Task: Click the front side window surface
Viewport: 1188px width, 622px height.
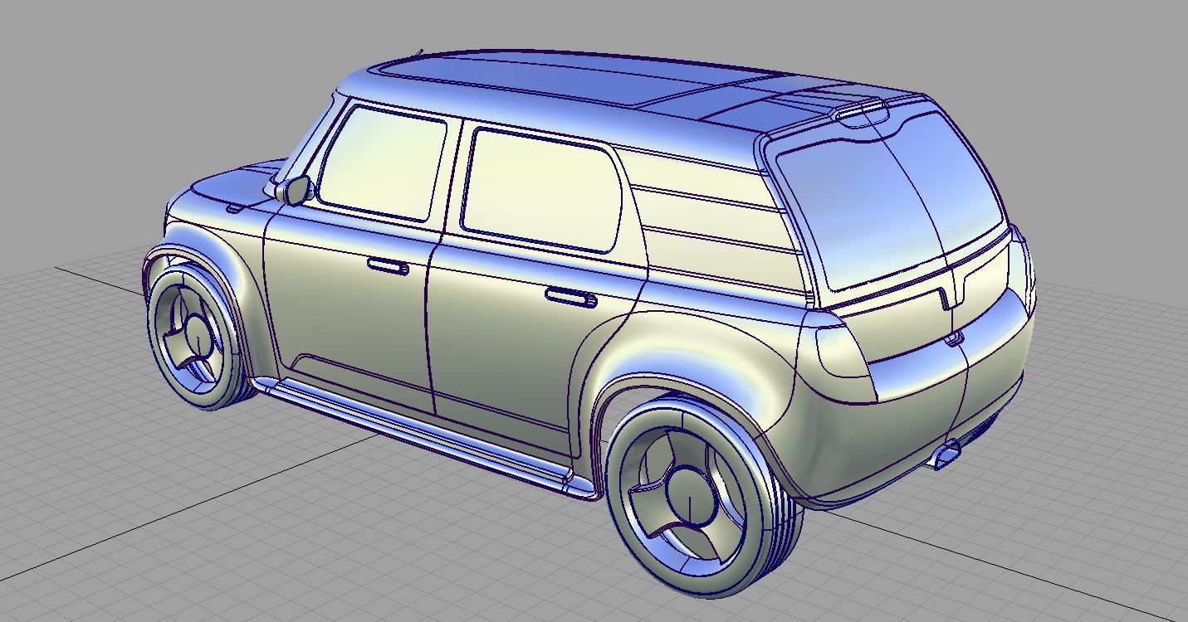Action: click(382, 161)
